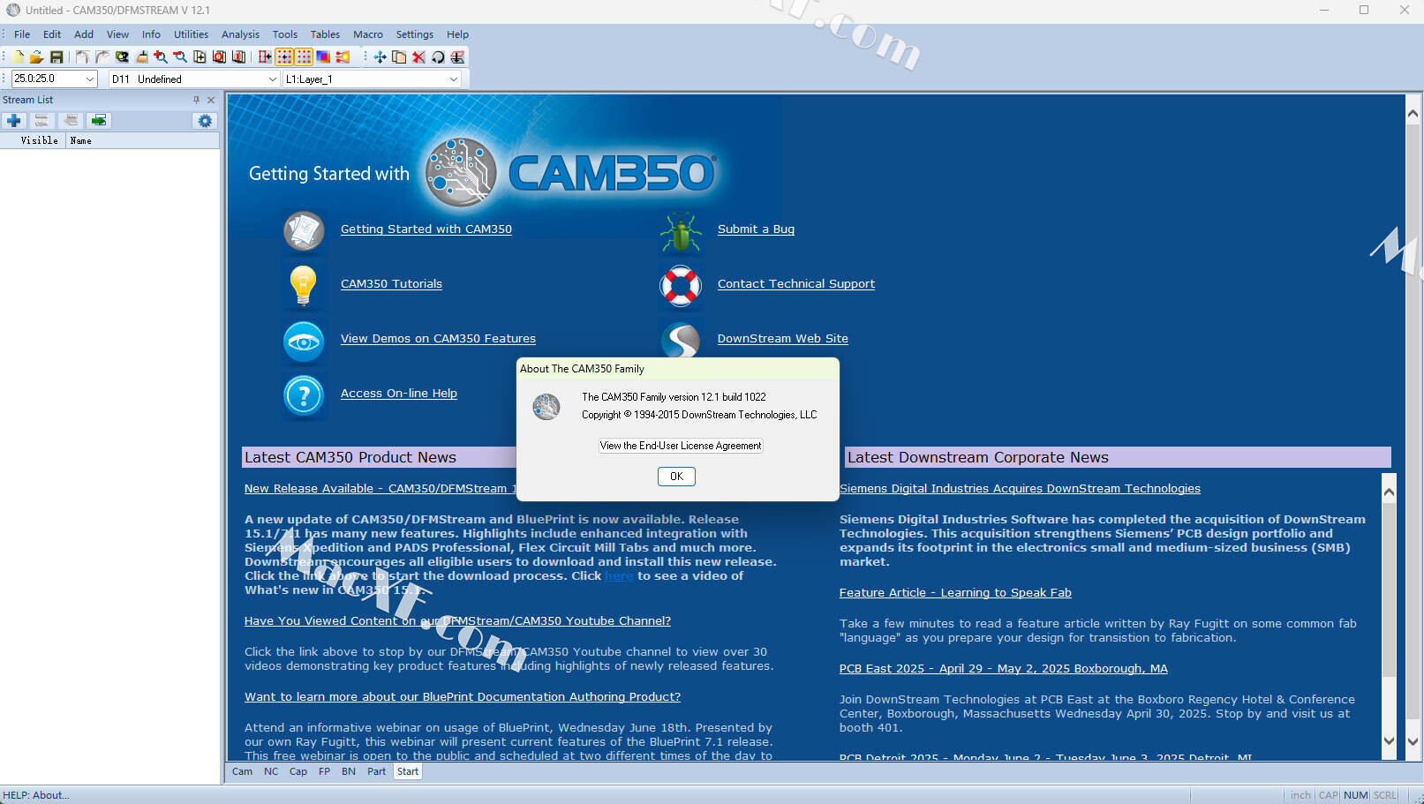Click the Zoom In magnifier icon
Image resolution: width=1424 pixels, height=804 pixels.
point(161,56)
